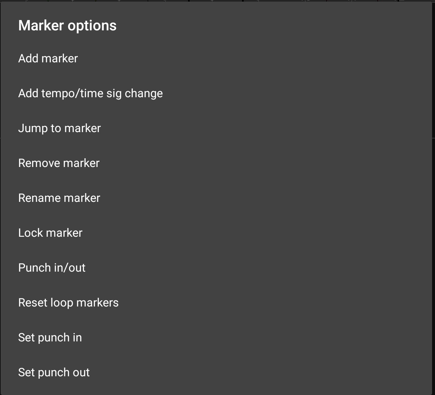Select Set punch in
The height and width of the screenshot is (395, 435).
click(x=50, y=338)
